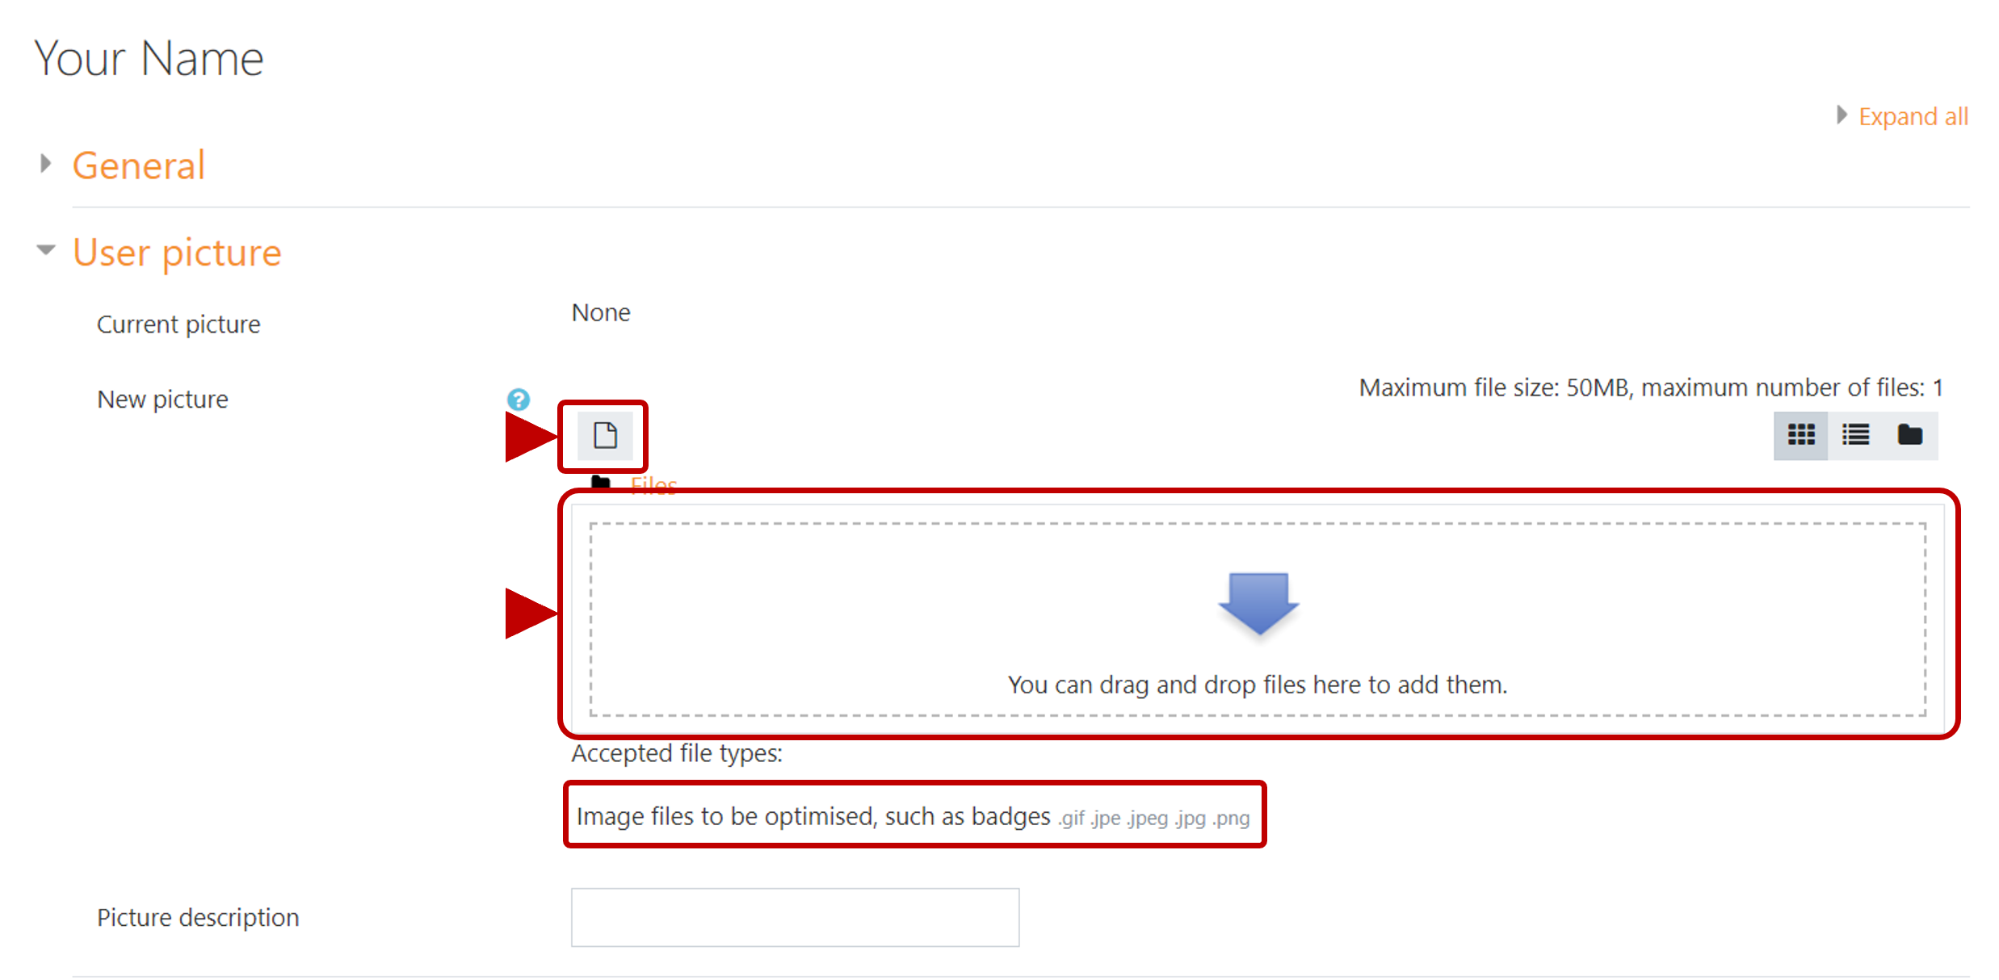Click the Expand all link

tap(1913, 115)
